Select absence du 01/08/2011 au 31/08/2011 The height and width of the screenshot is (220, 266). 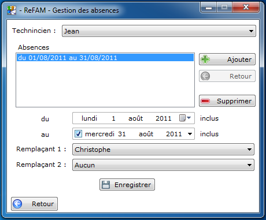(x=105, y=58)
